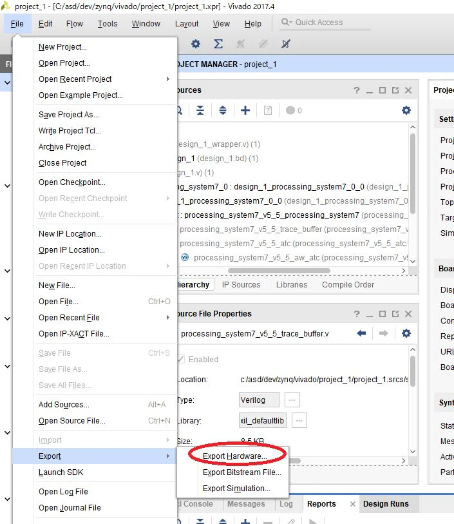454x524 pixels.
Task: Open the Help menu
Action: (x=252, y=24)
